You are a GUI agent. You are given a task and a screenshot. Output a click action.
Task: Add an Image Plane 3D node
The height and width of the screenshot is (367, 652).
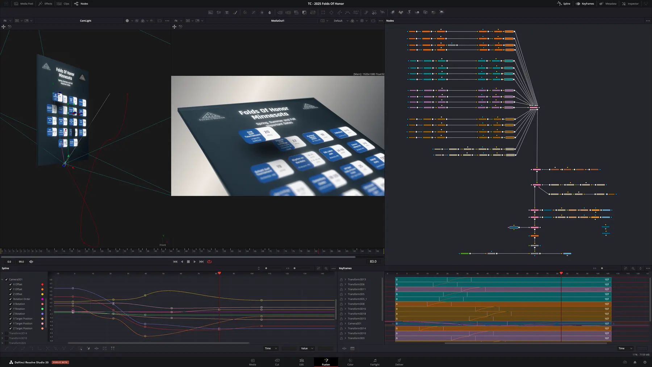[x=393, y=12]
